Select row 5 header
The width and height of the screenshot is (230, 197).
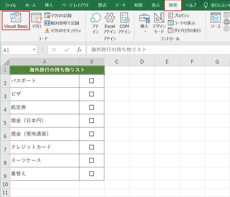coord(5,121)
